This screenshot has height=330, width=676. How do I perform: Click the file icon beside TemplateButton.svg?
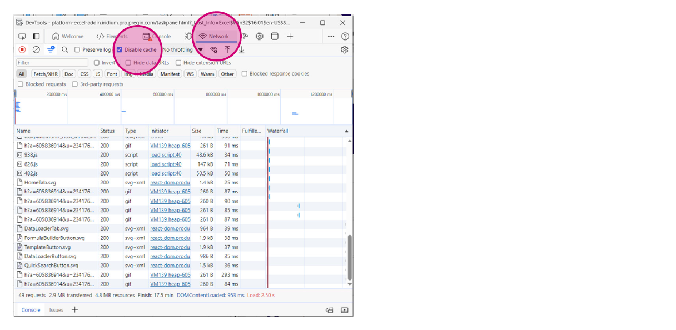click(19, 247)
